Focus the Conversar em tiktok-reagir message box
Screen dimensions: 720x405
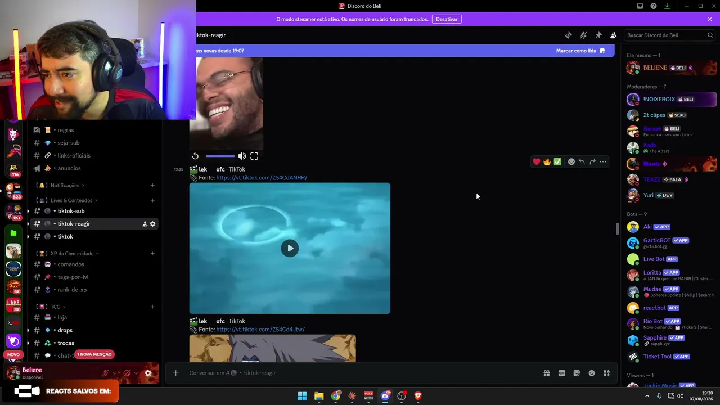tap(360, 373)
